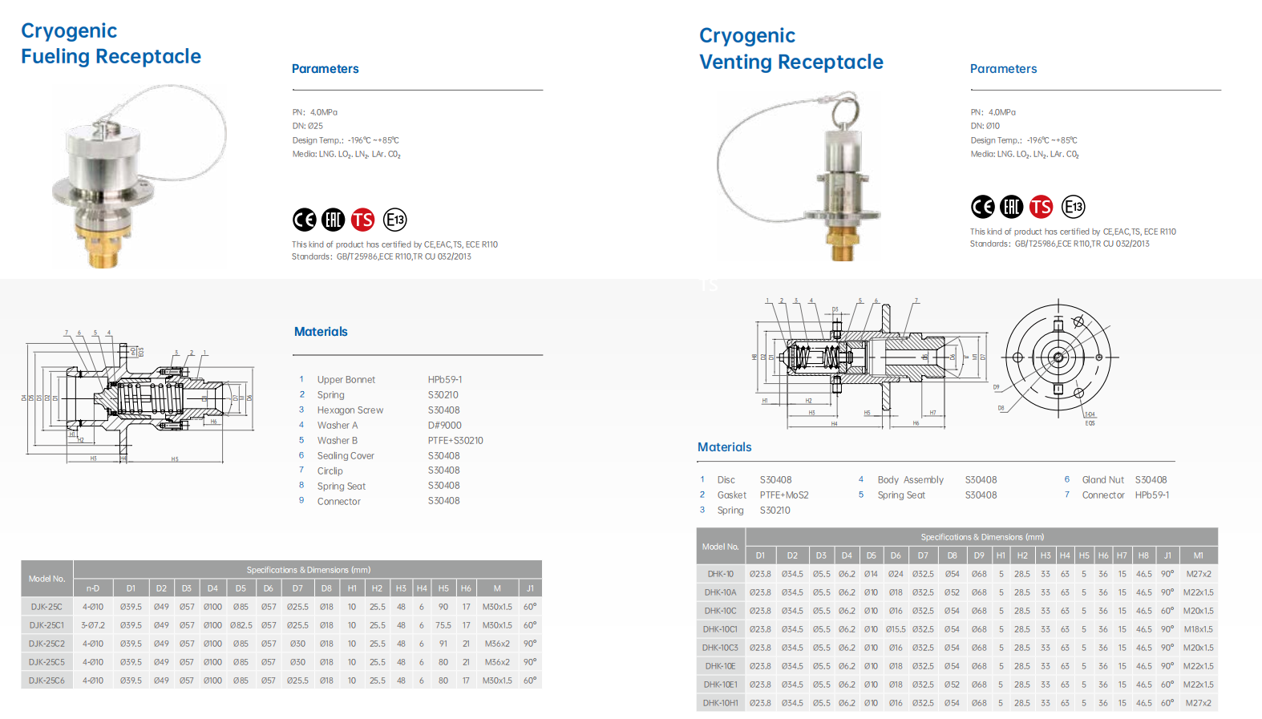1262x719 pixels.
Task: Click the red TS mark in Fueling section
Action: (x=363, y=220)
